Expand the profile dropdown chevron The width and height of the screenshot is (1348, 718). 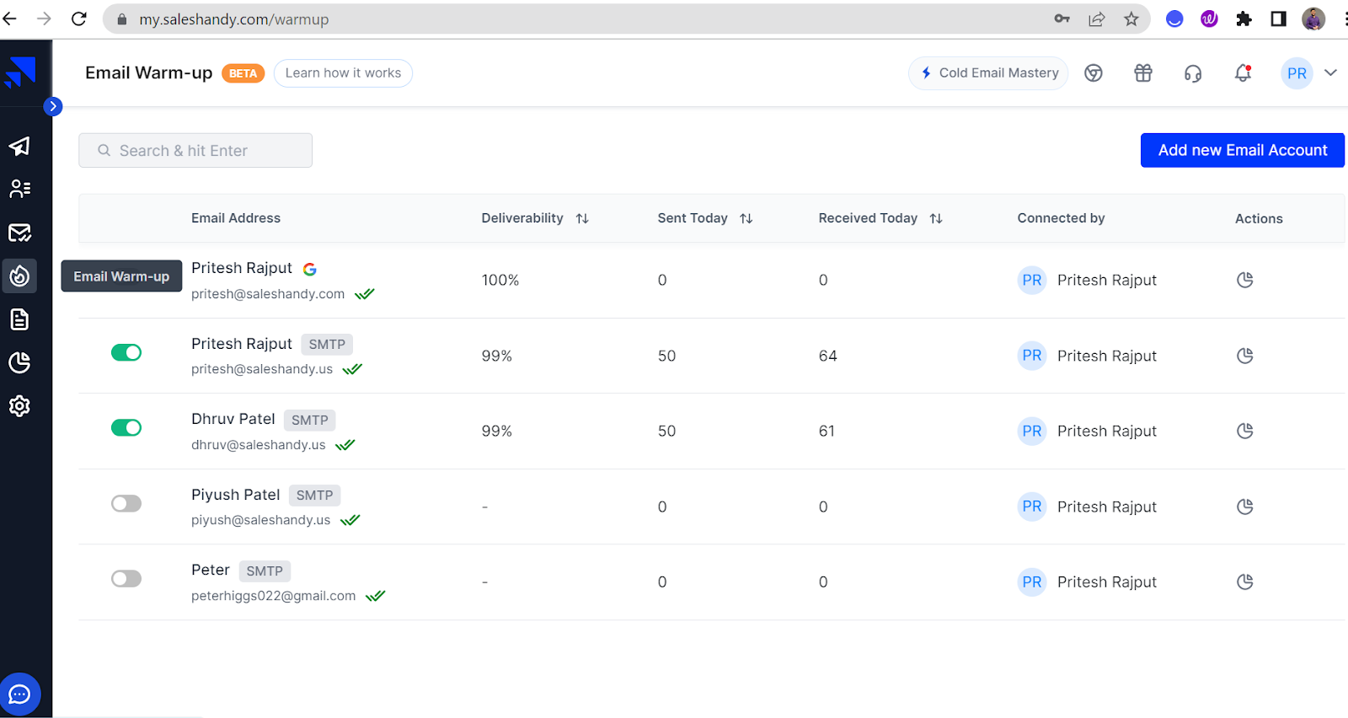click(x=1331, y=72)
